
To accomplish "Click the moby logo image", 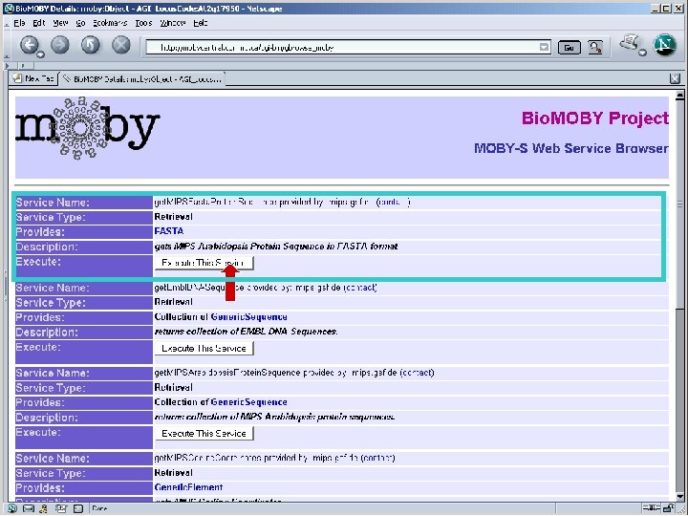I will click(88, 128).
